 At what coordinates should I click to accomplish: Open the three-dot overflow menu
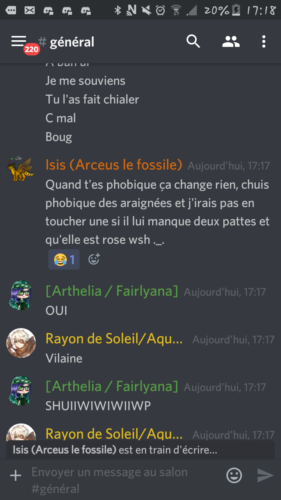(x=264, y=41)
